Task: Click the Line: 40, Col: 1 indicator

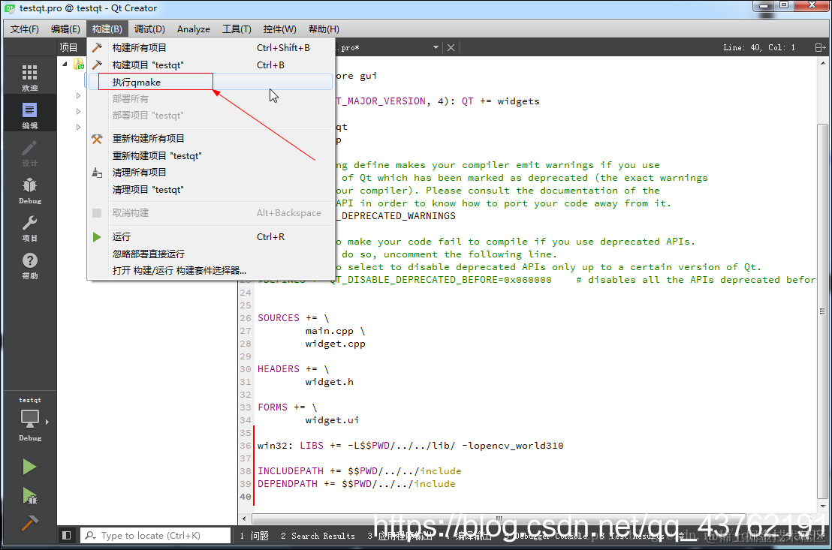Action: [758, 47]
